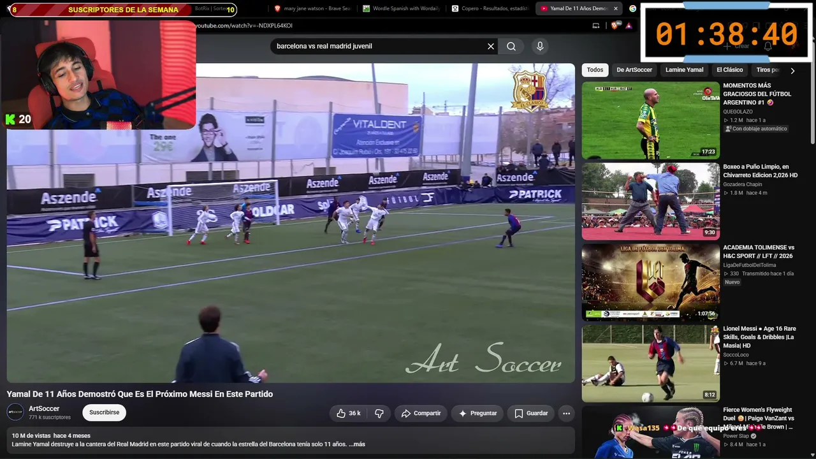Click the main video player area
The image size is (816, 459).
click(x=291, y=223)
